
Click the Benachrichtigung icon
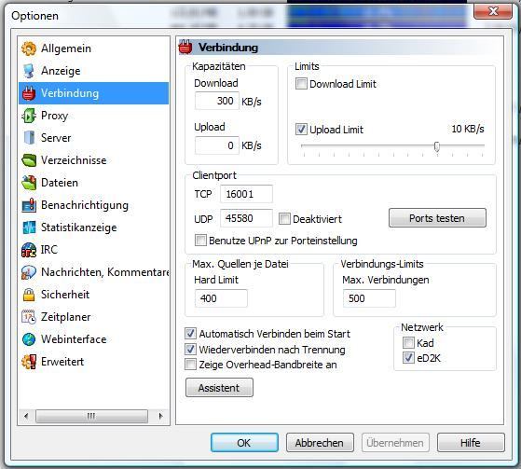click(x=29, y=205)
